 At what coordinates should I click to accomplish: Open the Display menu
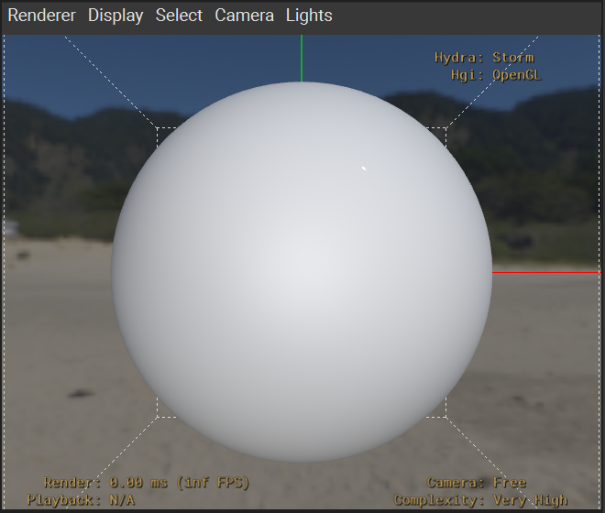(x=115, y=16)
